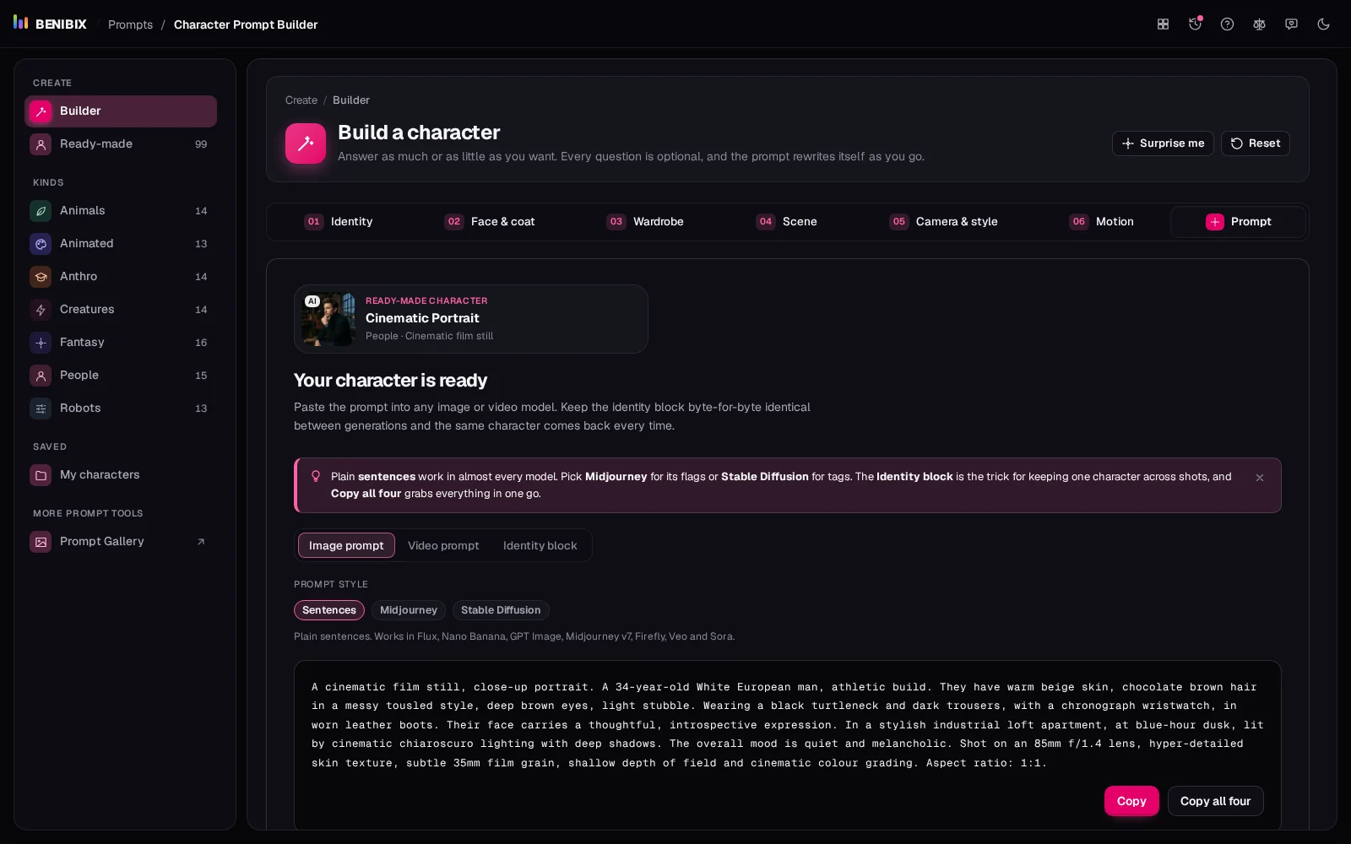This screenshot has height=844, width=1351.
Task: Open the Prompt step tab
Action: (1238, 222)
